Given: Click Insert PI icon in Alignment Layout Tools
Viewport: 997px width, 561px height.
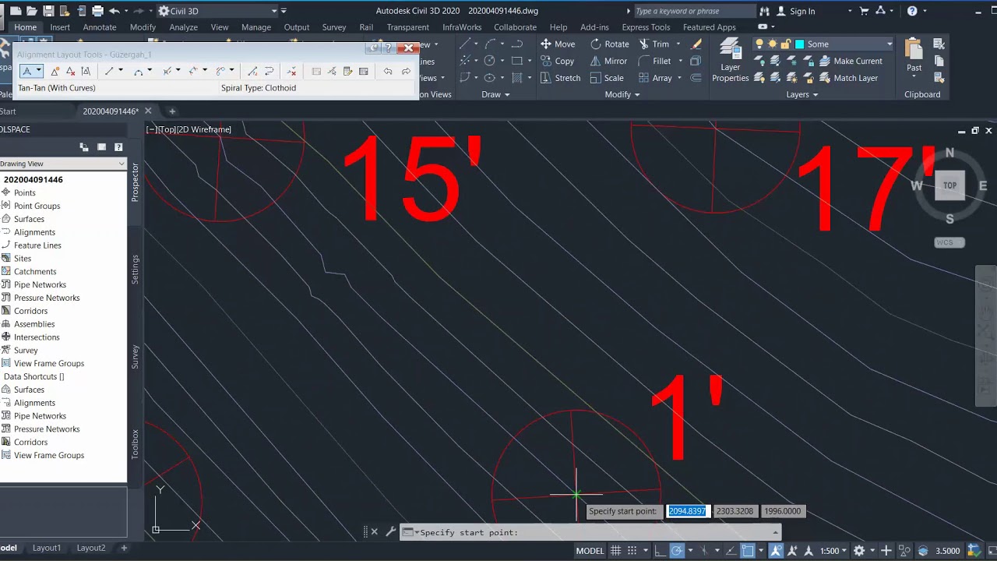Looking at the screenshot, I should pos(55,72).
